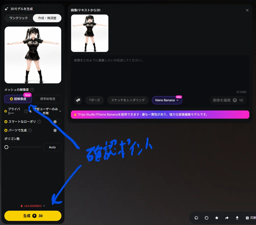Select 標準解像度 mesh resolution
Viewport: 256px width, 225px height.
click(48, 99)
